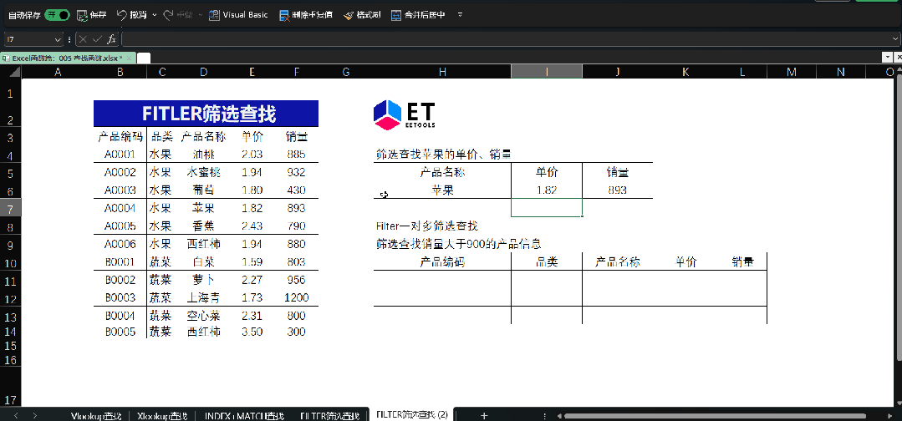Expand the formula bar chevron

pyautogui.click(x=894, y=39)
